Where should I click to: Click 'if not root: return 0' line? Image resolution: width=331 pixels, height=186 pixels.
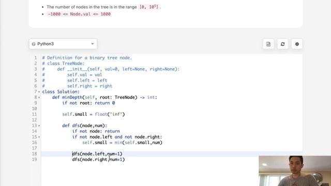point(88,103)
